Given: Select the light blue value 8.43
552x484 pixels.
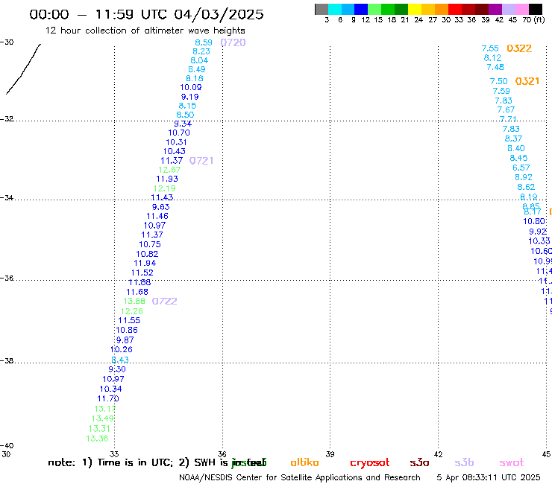Looking at the screenshot, I should pyautogui.click(x=120, y=360).
